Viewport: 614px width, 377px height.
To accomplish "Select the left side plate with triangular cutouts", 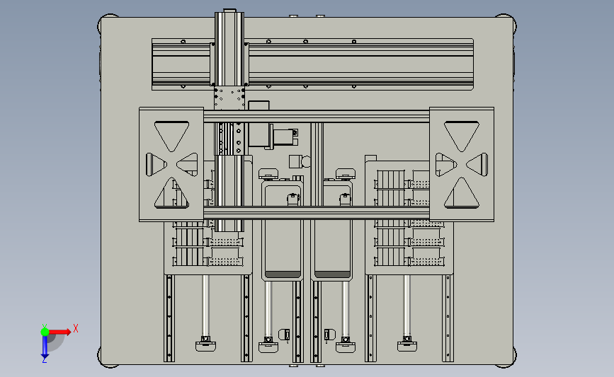I will pos(171,164).
